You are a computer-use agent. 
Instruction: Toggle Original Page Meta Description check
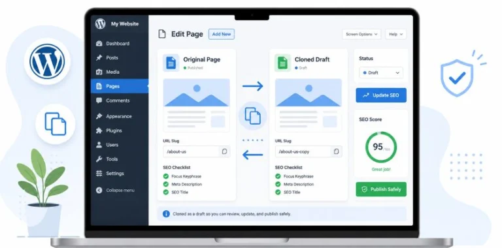point(166,184)
